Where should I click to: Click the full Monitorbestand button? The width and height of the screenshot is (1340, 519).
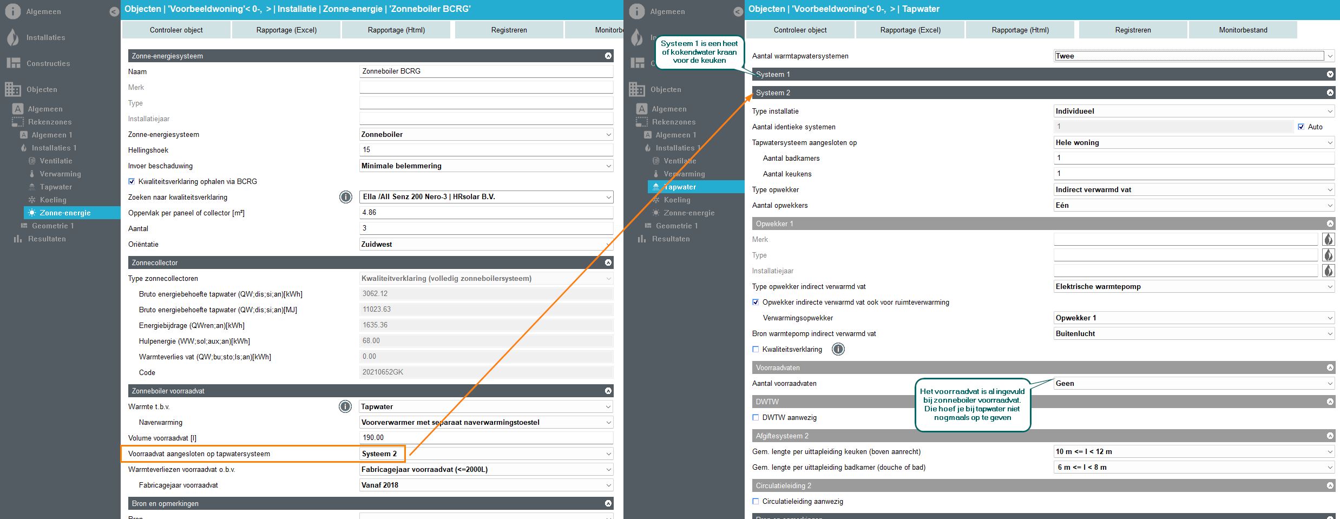(x=1243, y=30)
